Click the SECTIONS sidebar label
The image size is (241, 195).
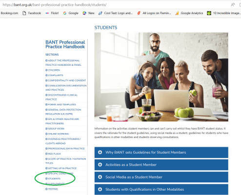pyautogui.click(x=52, y=55)
